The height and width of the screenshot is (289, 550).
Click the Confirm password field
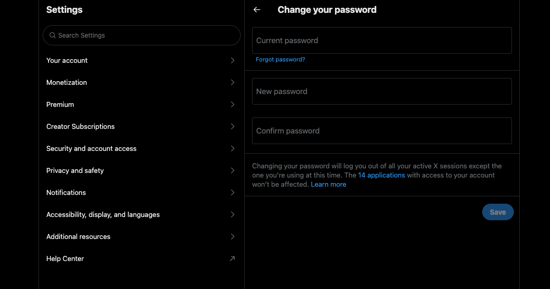click(382, 130)
